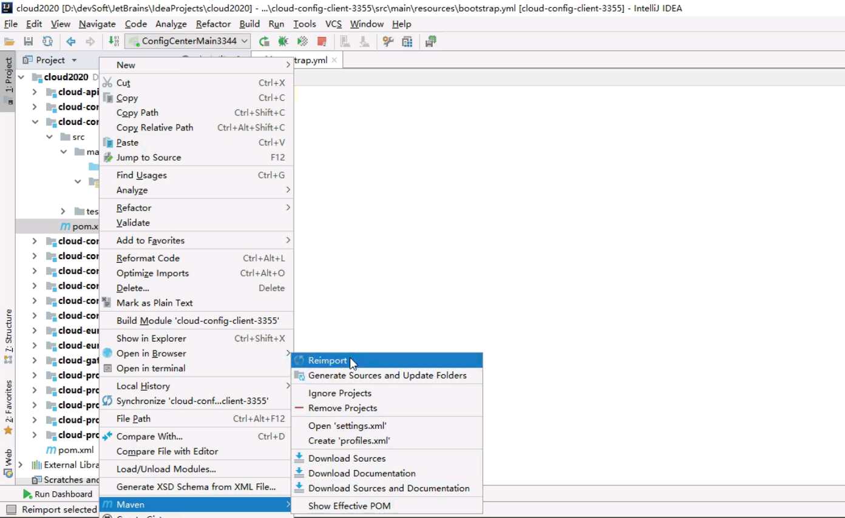Click Generate XSD Schema from XML File...
Viewport: 845px width, 518px height.
(x=196, y=486)
